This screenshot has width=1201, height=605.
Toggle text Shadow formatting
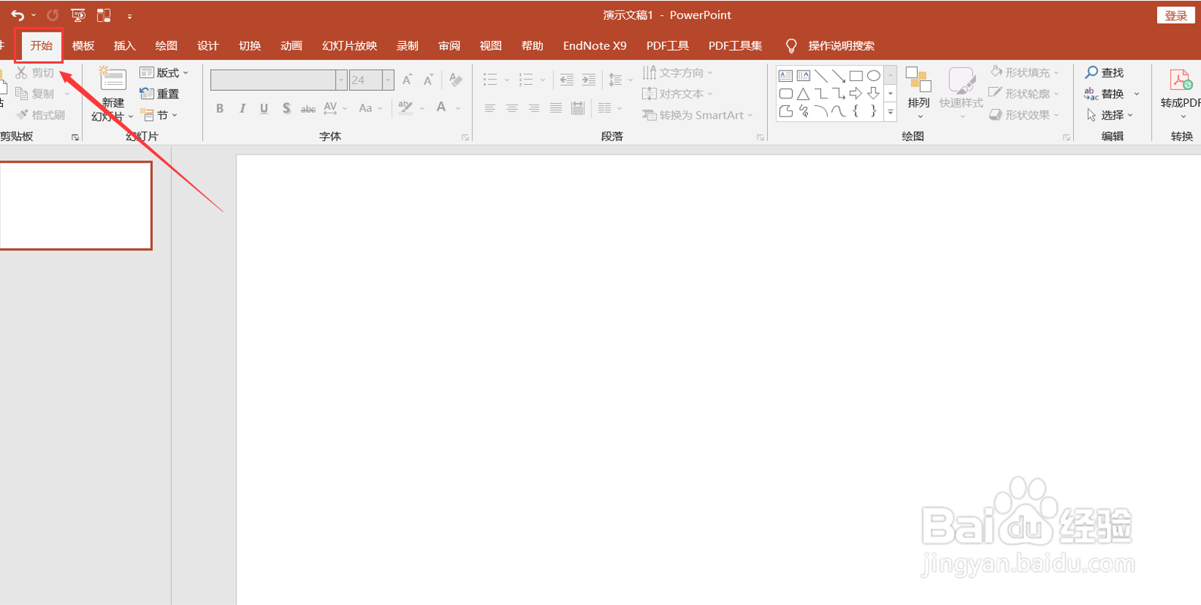pyautogui.click(x=286, y=108)
